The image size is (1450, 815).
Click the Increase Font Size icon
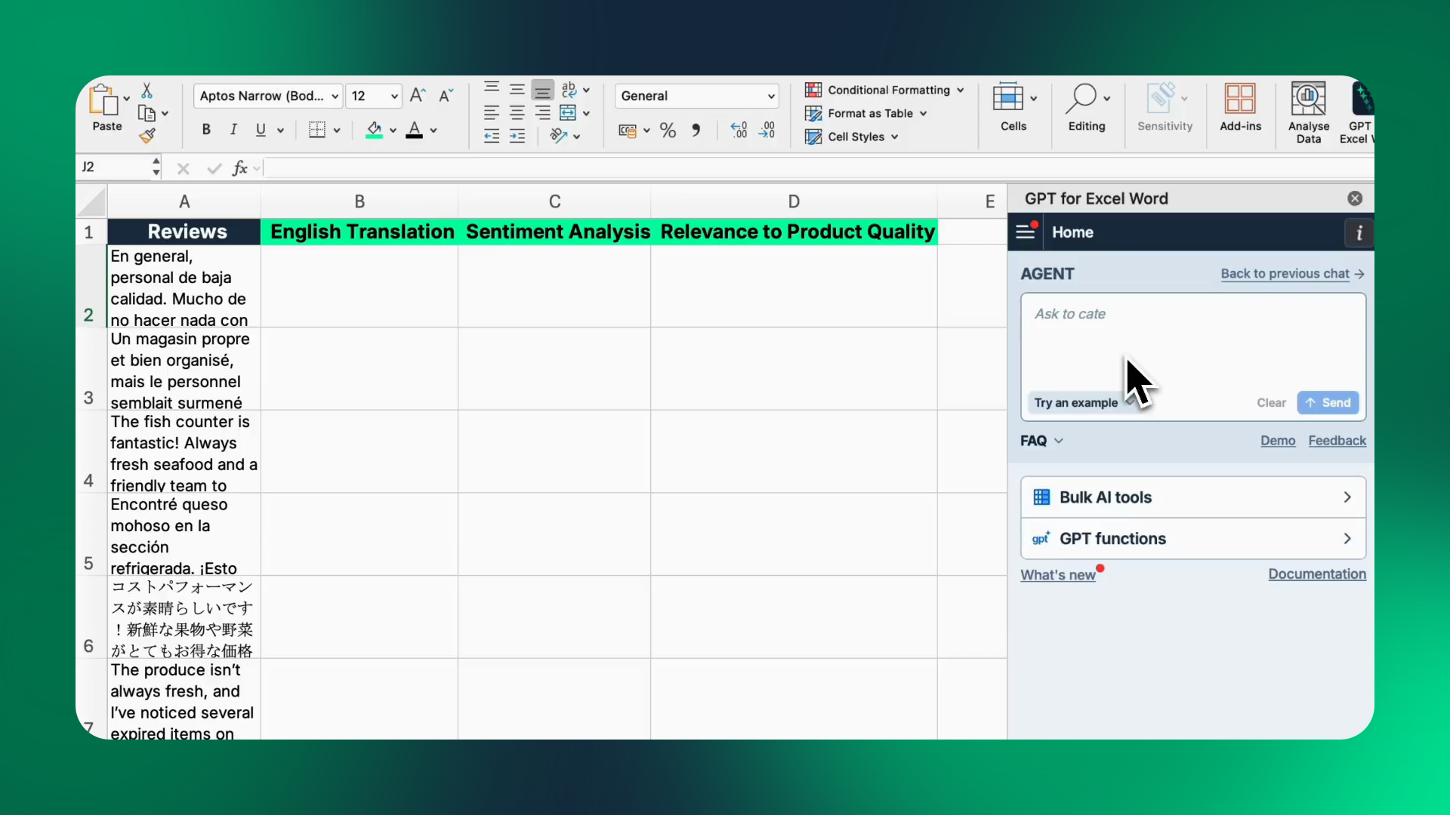(417, 96)
